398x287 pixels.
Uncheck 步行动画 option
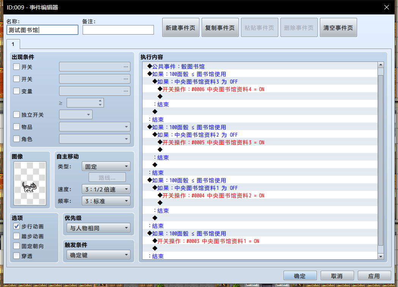click(x=17, y=226)
